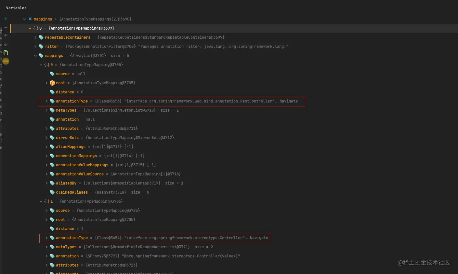
Task: Click the Show Watches glasses icon
Action: (6, 61)
